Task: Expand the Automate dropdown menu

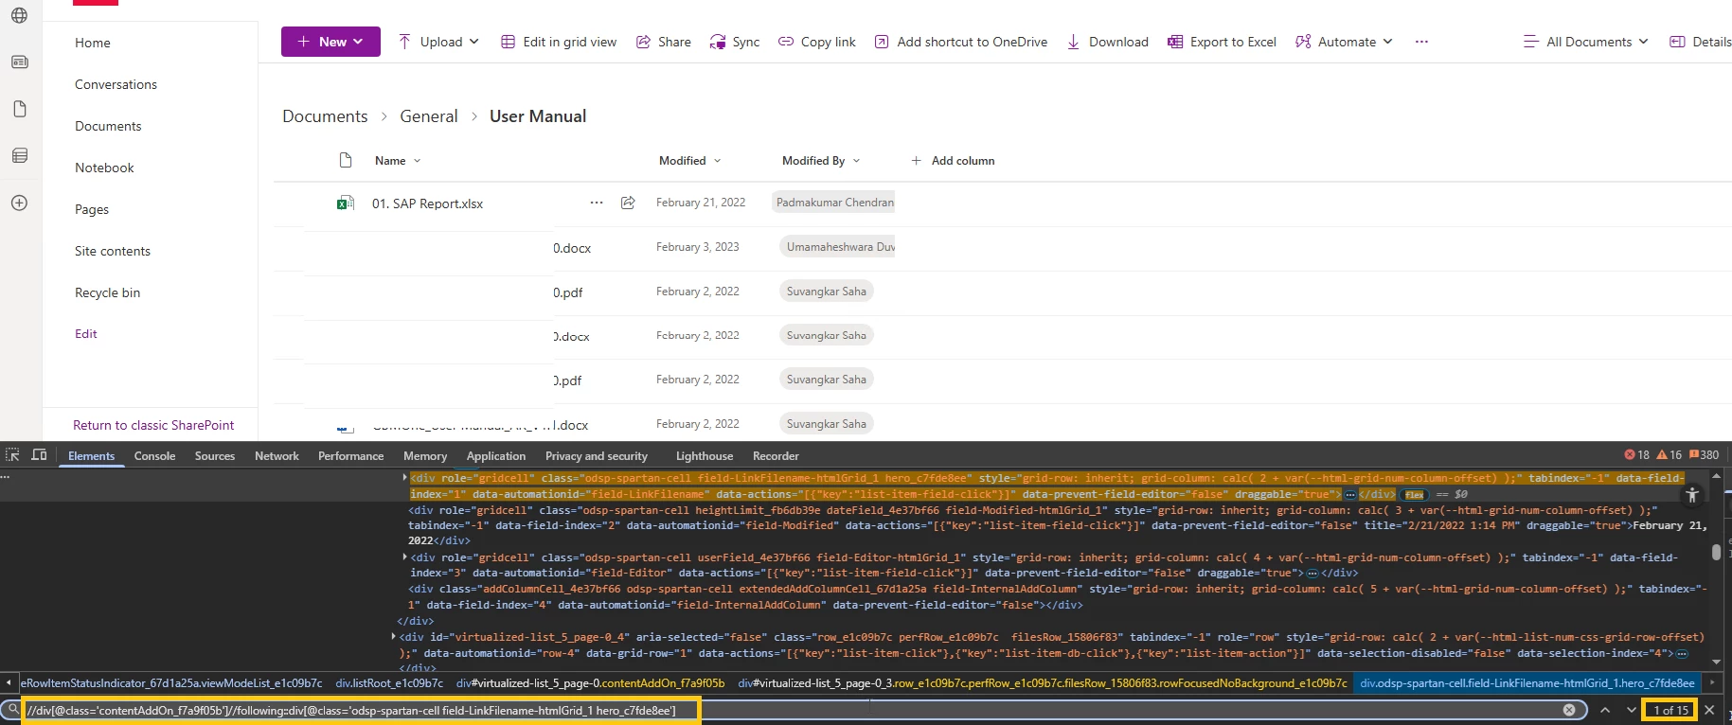Action: (x=1387, y=42)
